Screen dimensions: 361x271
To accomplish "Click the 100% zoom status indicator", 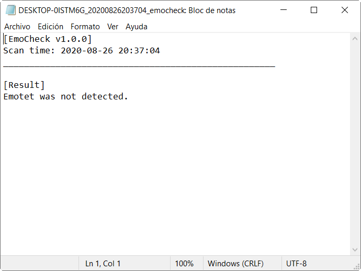I will (x=184, y=264).
